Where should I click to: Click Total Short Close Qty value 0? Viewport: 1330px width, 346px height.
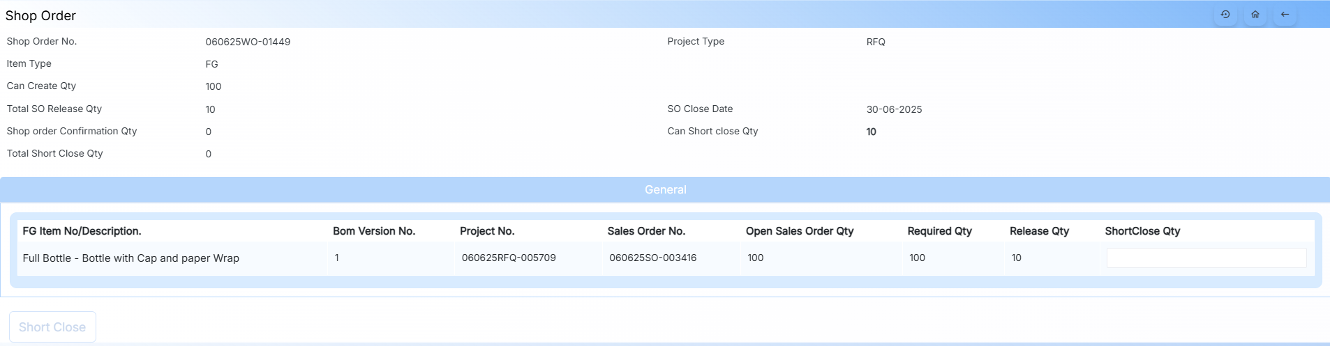tap(208, 154)
